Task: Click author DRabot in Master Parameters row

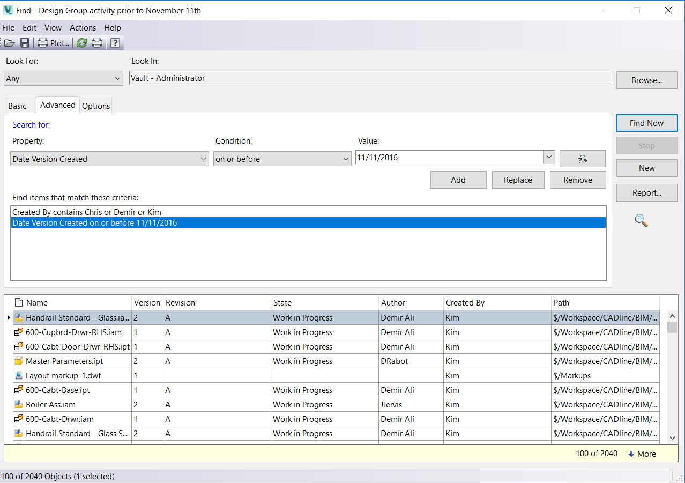Action: click(394, 361)
